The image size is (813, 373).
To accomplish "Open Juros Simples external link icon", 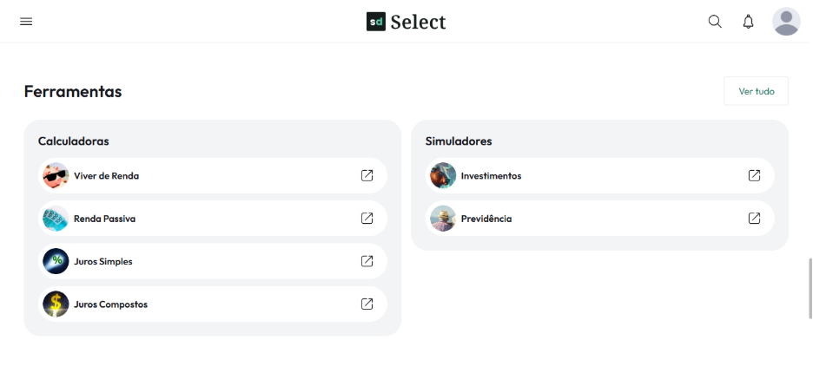I will [x=367, y=261].
